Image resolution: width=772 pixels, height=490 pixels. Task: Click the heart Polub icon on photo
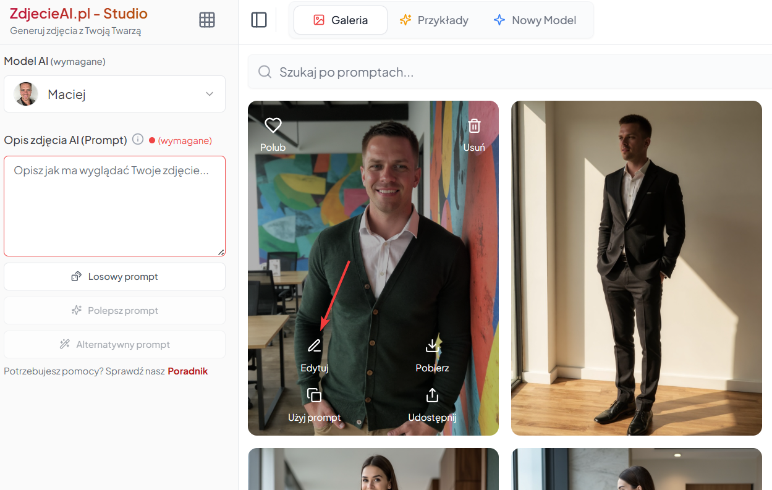[x=273, y=126]
